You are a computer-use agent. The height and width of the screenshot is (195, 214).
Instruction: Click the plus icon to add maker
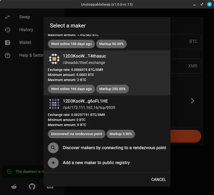53,163
